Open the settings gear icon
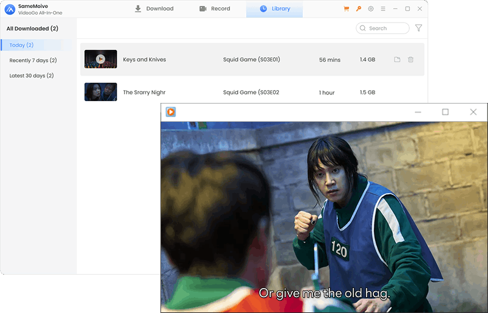Screen dimensions: 488x313 coord(371,9)
